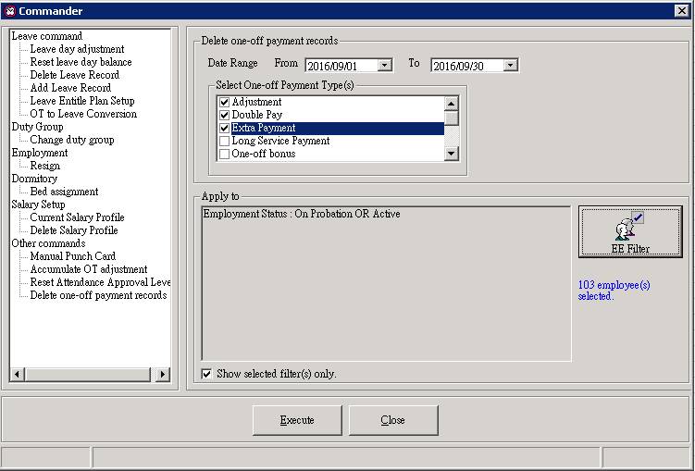Check the One-off bonus checkbox

[x=224, y=154]
